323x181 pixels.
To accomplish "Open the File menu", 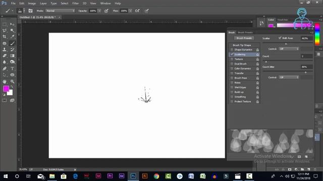I will pyautogui.click(x=13, y=4).
